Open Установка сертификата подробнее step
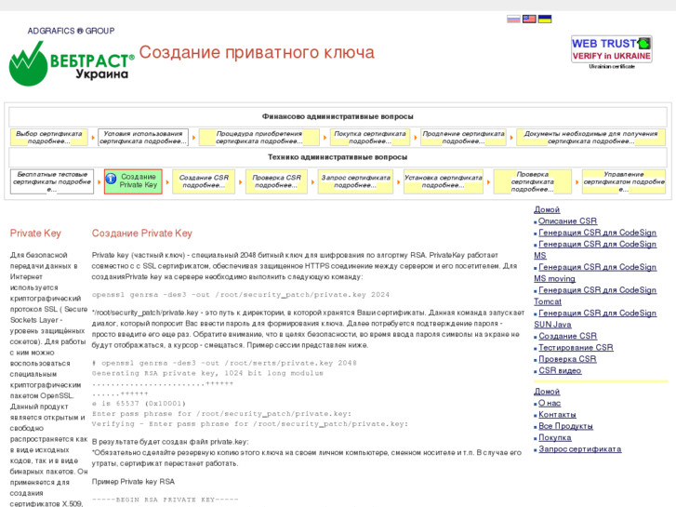 pyautogui.click(x=444, y=181)
